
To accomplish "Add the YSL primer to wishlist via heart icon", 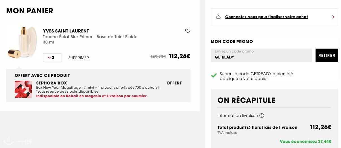I will click(x=188, y=31).
